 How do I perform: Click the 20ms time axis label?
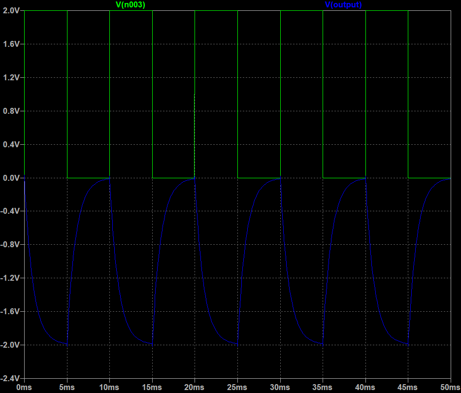195,388
